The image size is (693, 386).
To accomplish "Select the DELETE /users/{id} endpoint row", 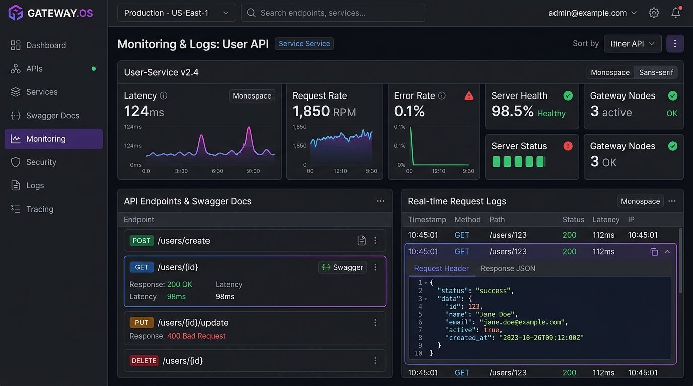I will pyautogui.click(x=255, y=361).
